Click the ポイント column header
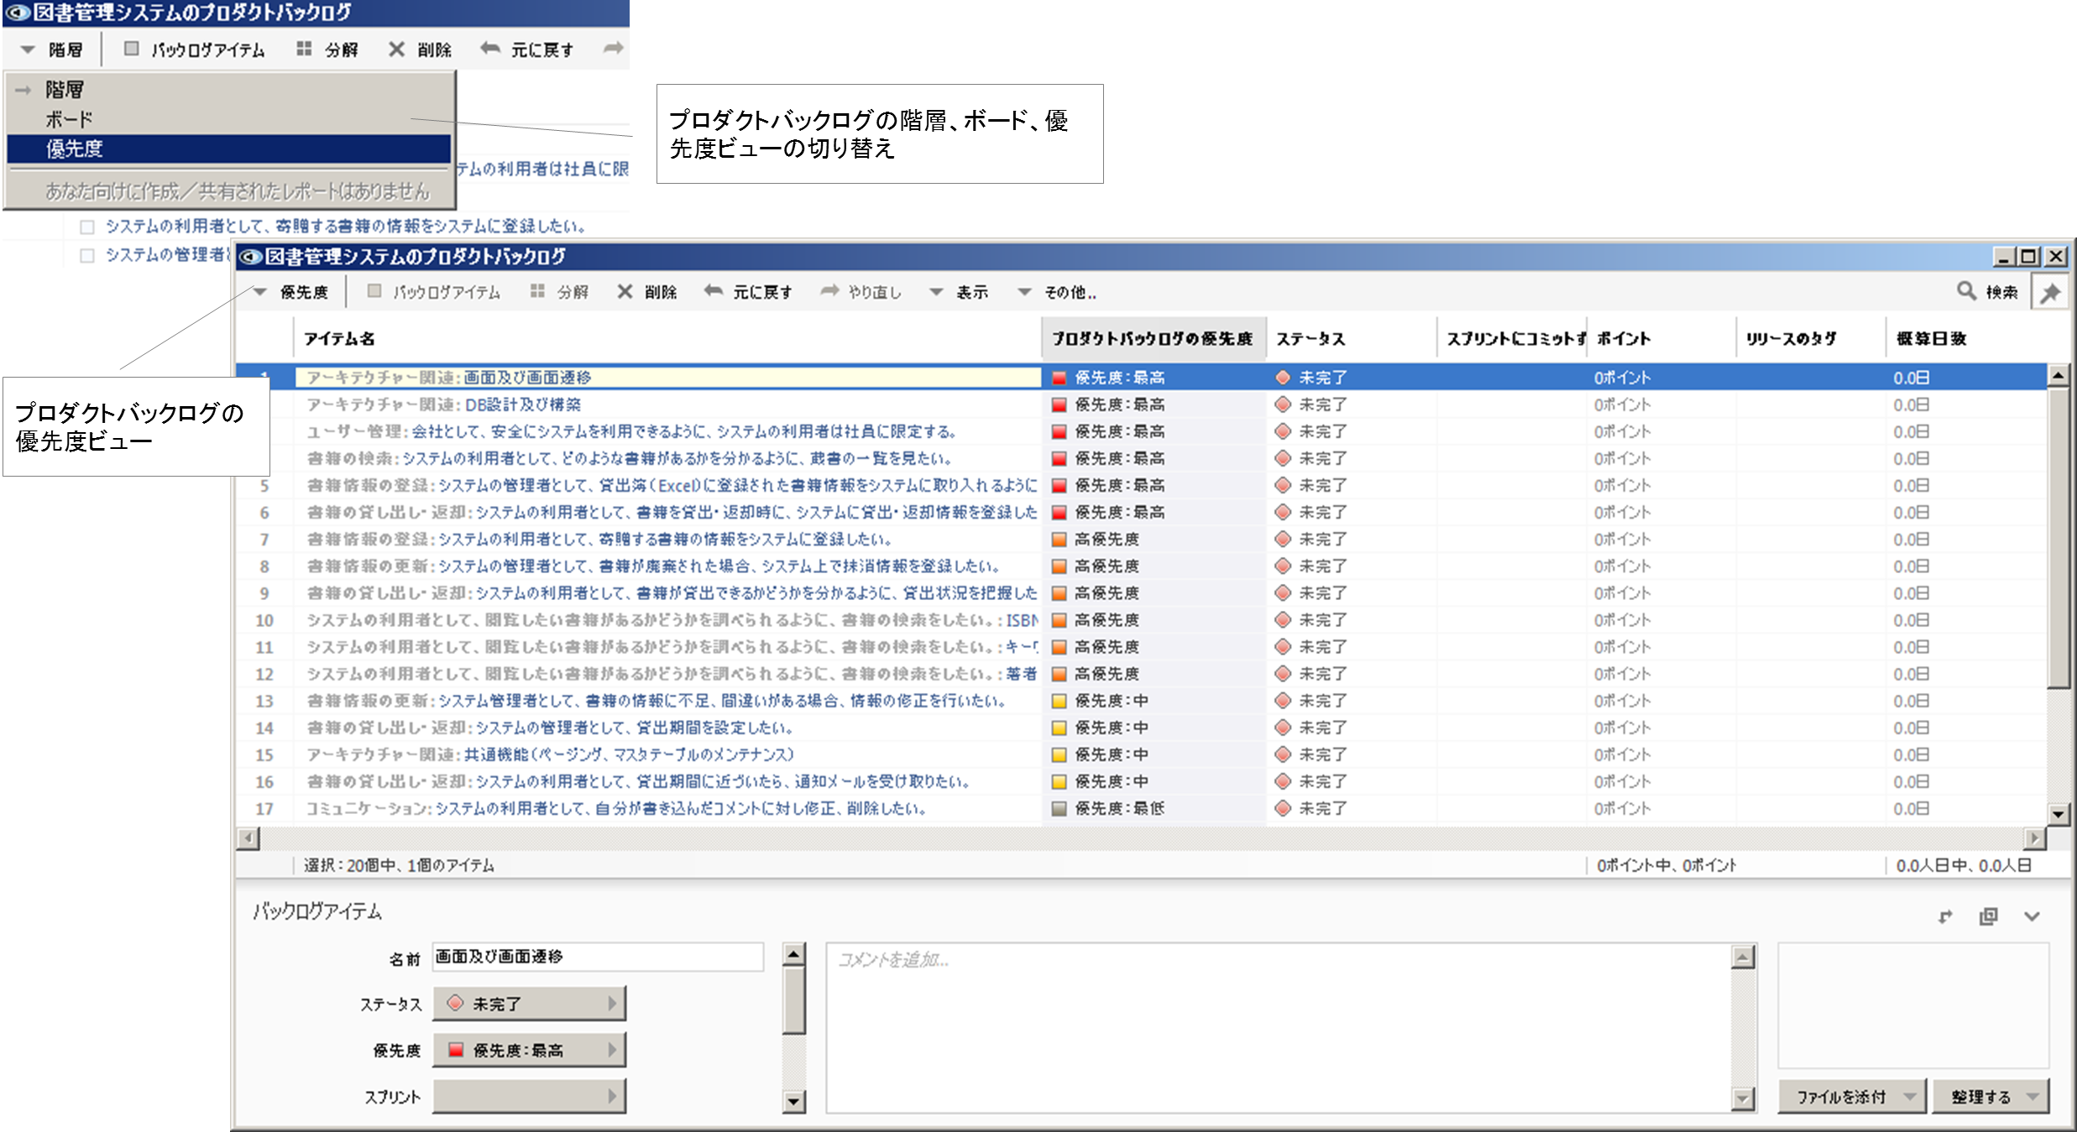The width and height of the screenshot is (2077, 1132). (x=1661, y=339)
